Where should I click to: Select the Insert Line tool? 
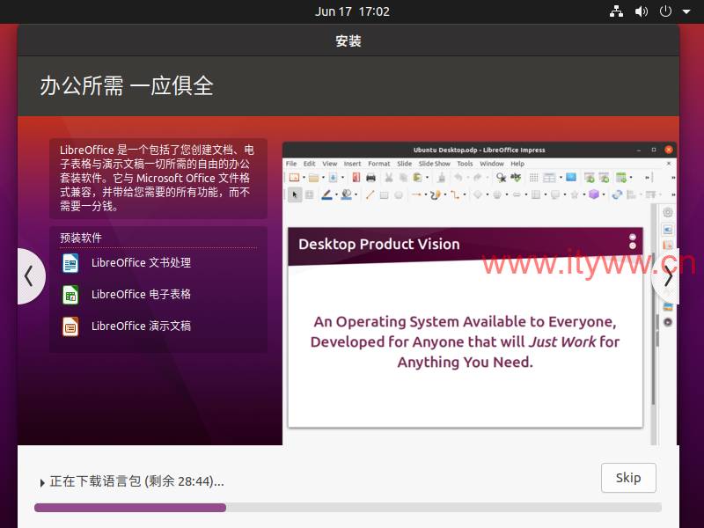coord(370,194)
